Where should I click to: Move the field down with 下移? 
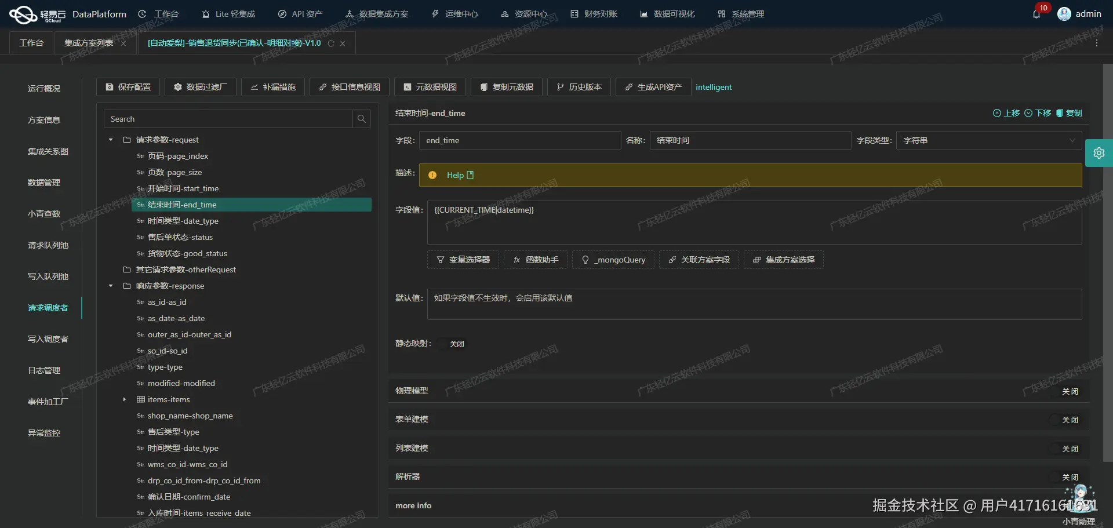[1038, 113]
